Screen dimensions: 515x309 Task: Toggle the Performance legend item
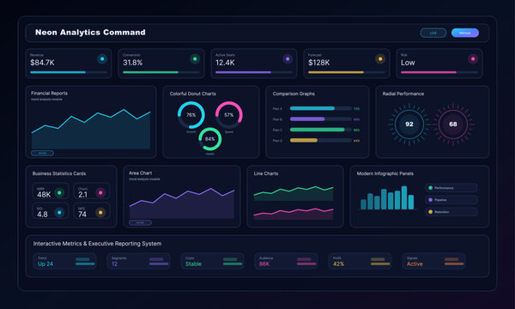[451, 188]
